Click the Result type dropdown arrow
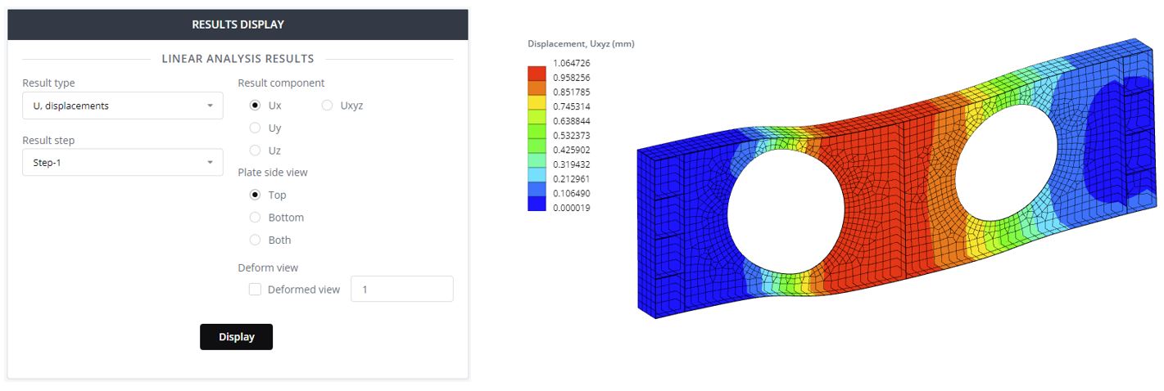 point(210,106)
